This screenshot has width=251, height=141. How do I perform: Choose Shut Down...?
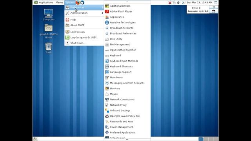point(84,43)
